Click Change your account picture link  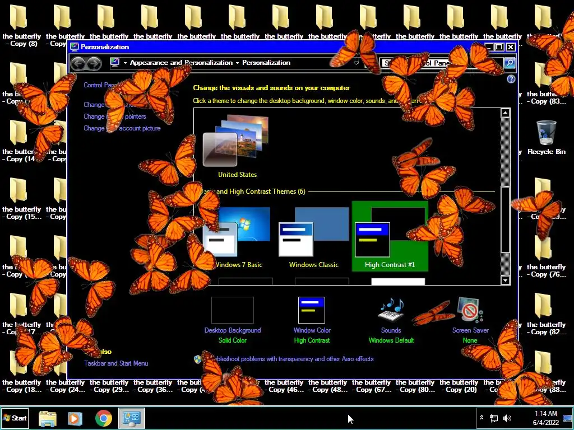[x=122, y=128]
